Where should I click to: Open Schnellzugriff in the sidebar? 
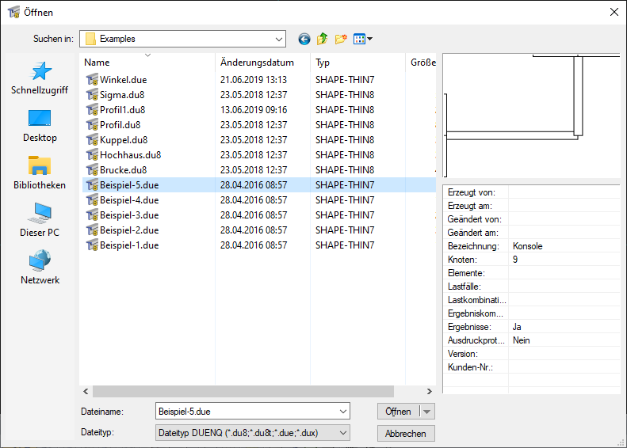click(40, 78)
